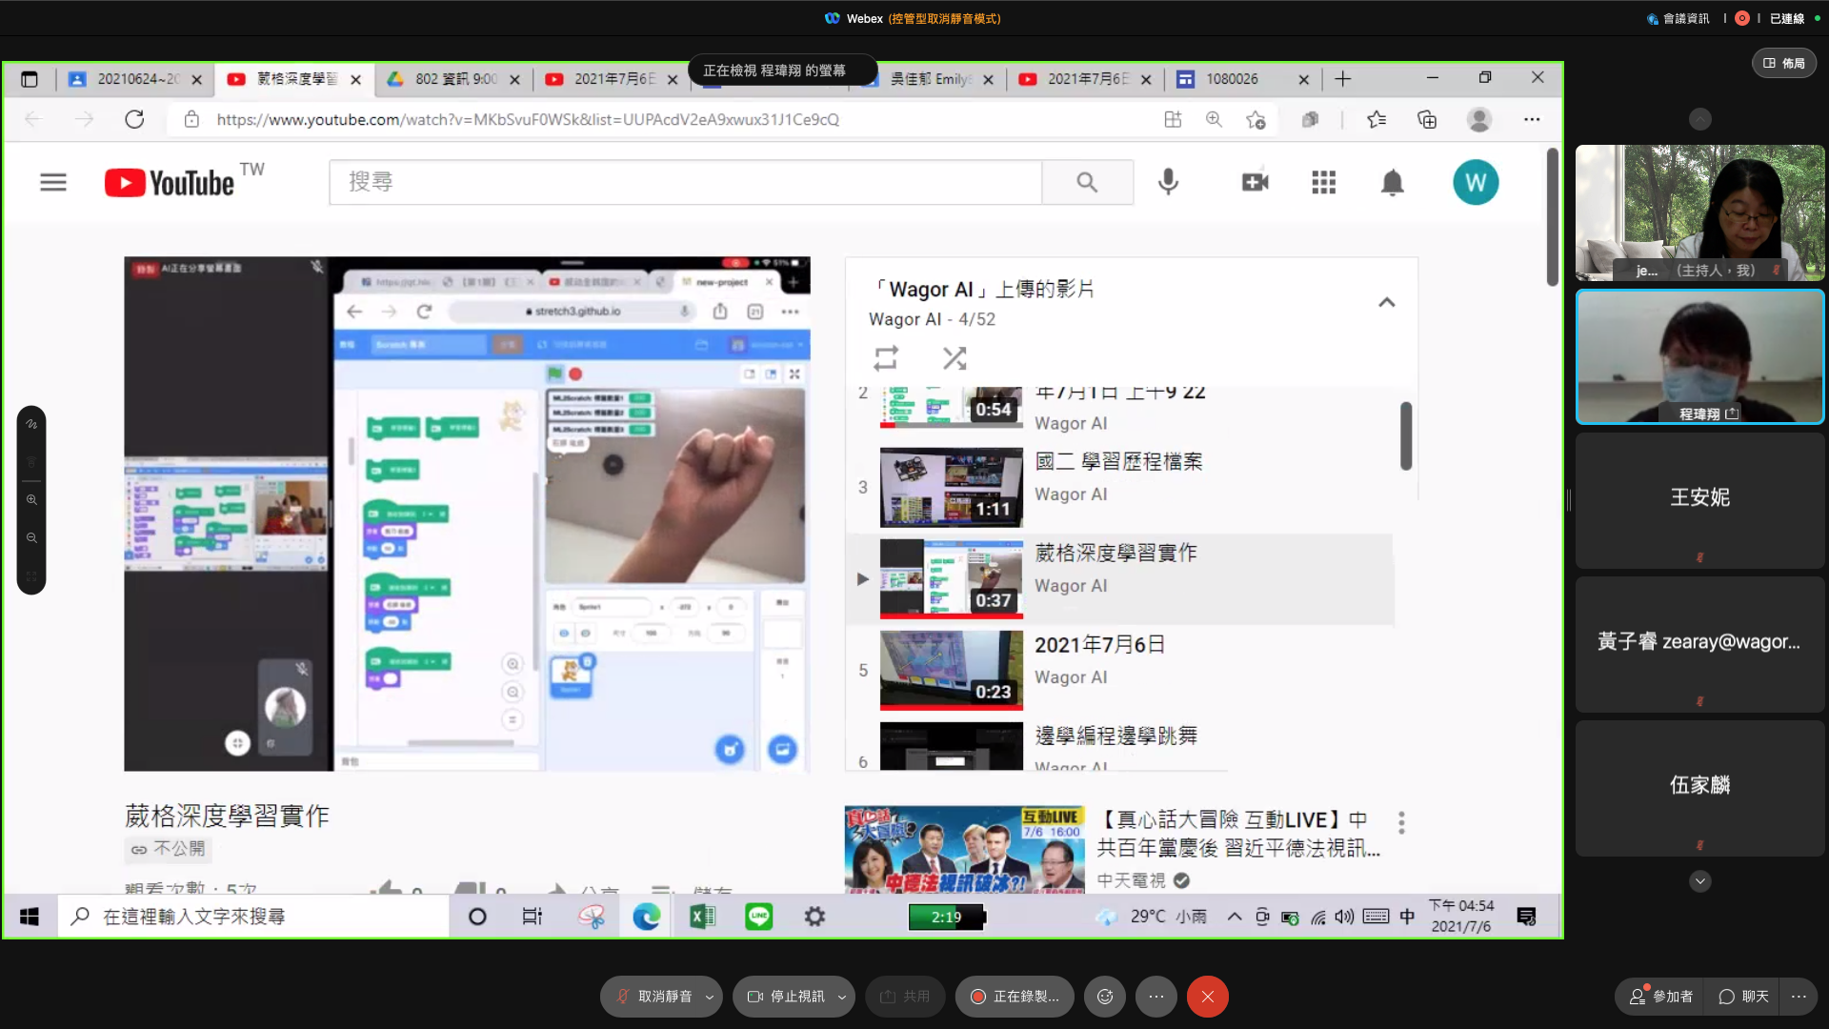Viewport: 1829px width, 1029px height.
Task: Open the Webex reactions smiley icon
Action: click(1105, 997)
